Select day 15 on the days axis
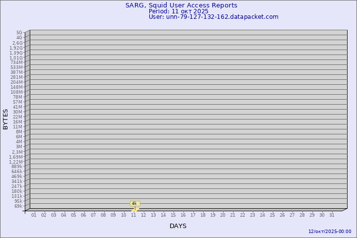The width and height of the screenshot is (357, 238). pos(173,215)
